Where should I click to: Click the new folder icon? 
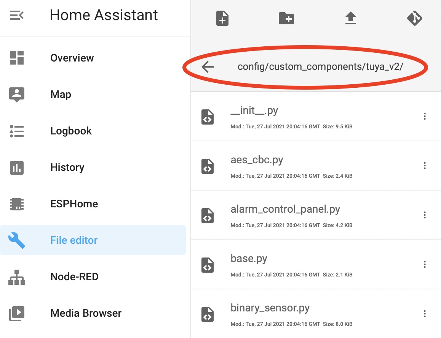(x=286, y=19)
